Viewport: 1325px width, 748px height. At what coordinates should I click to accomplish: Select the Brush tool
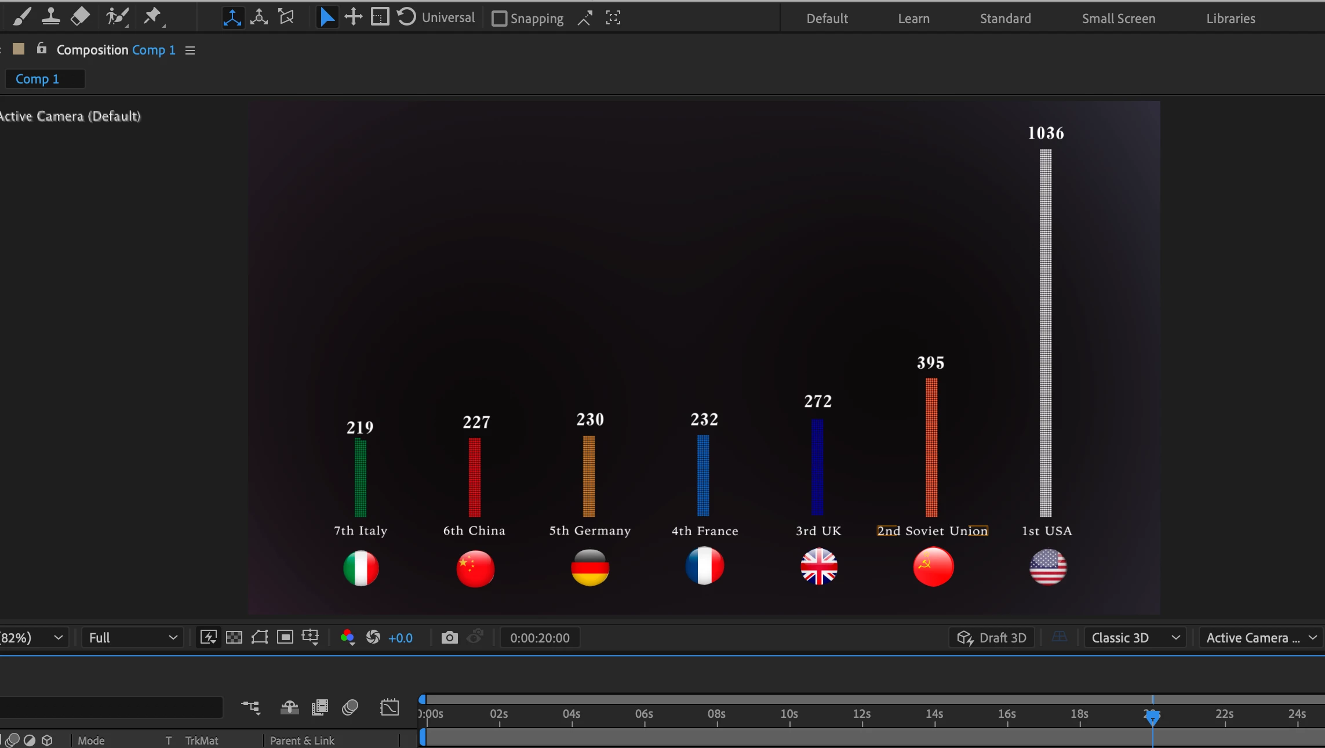click(21, 17)
